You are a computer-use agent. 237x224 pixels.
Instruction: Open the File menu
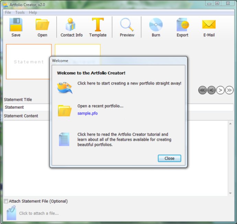click(x=8, y=12)
